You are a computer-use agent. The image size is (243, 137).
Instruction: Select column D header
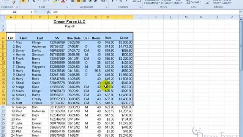point(57,17)
